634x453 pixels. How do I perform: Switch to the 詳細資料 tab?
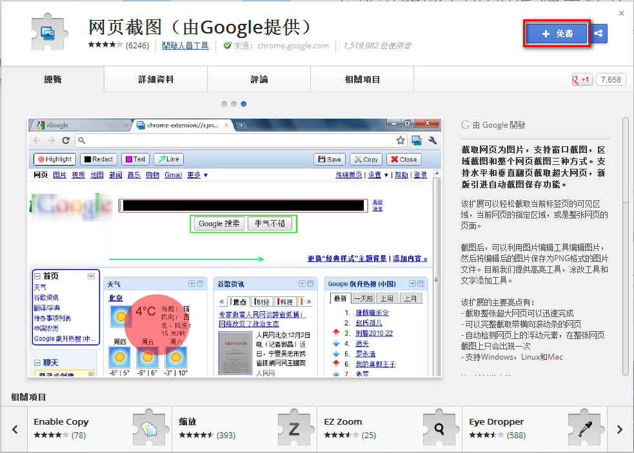click(155, 80)
